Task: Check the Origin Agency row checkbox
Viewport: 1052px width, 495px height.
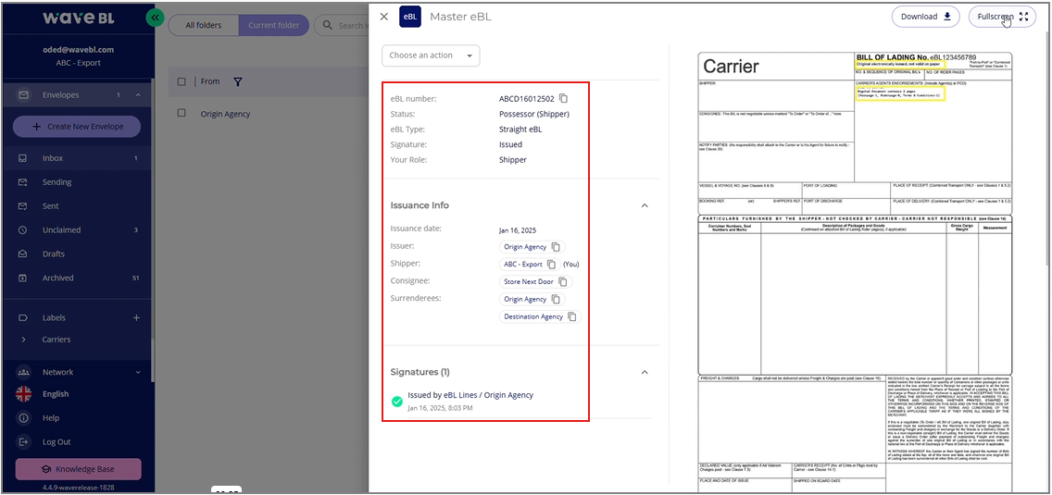Action: tap(182, 114)
